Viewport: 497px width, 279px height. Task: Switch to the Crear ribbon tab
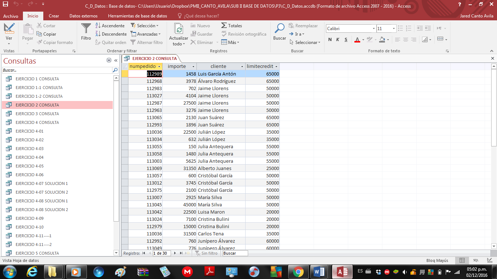53,16
